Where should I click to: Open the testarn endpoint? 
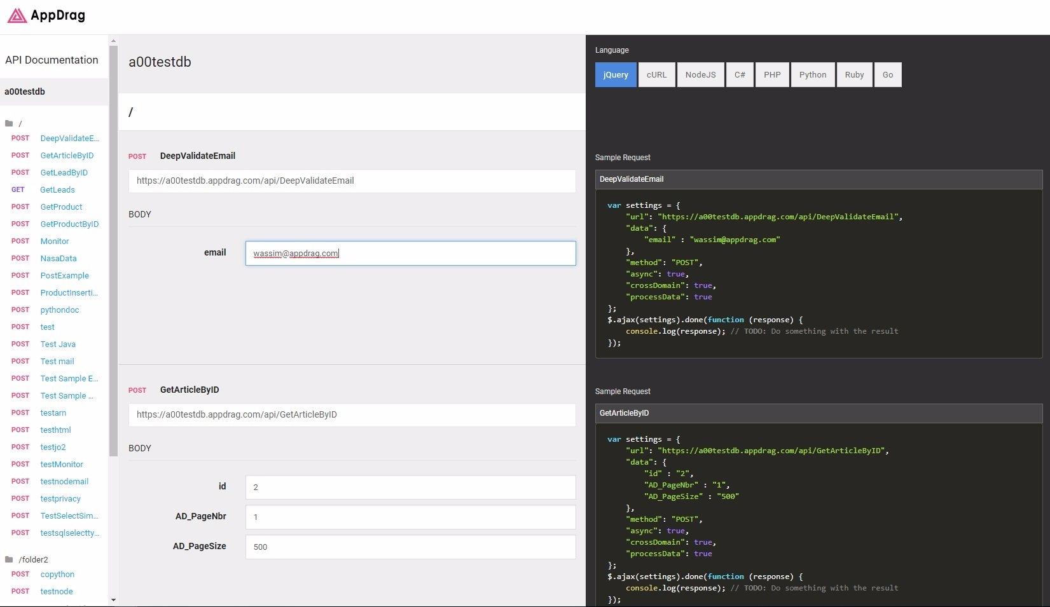(53, 413)
